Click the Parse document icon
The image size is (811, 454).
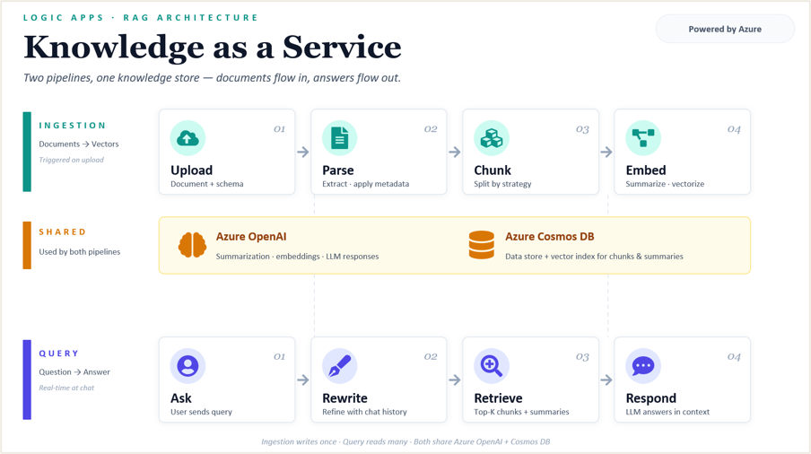coord(340,138)
